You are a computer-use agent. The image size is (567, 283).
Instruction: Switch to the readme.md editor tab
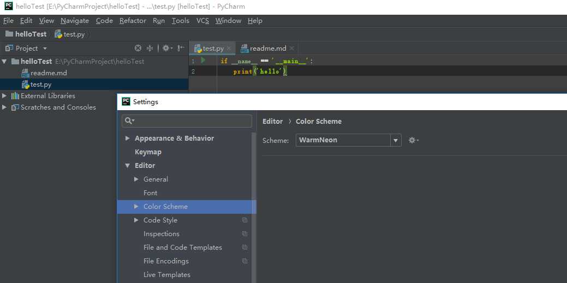[x=268, y=48]
